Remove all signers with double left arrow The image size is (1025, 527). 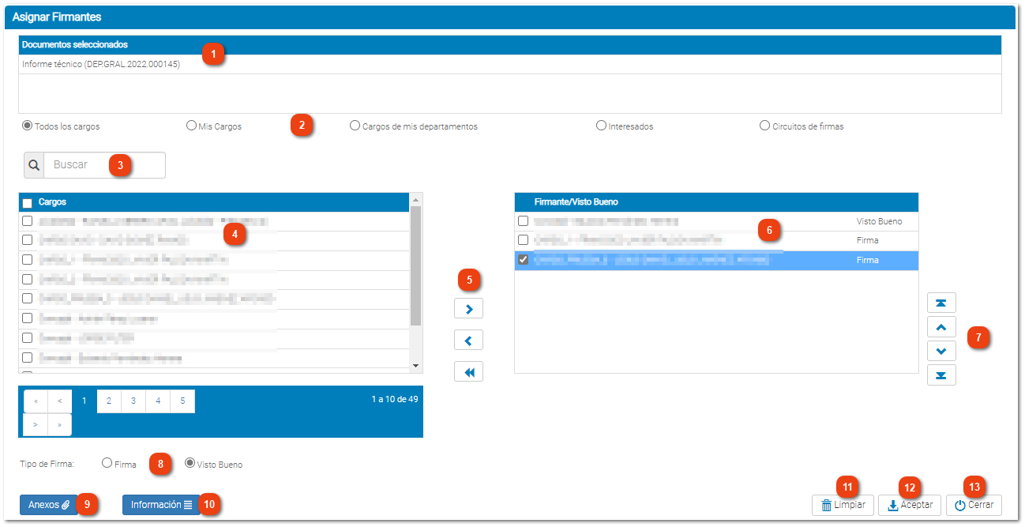tap(469, 372)
